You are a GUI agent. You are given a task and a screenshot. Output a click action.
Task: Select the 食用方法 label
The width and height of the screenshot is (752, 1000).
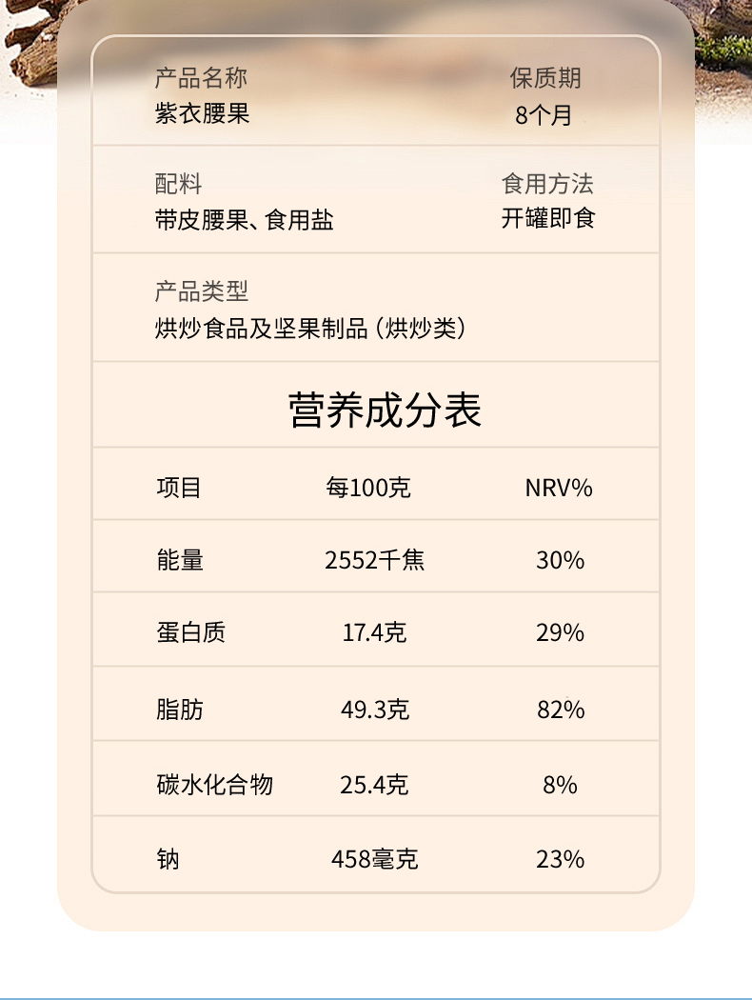(547, 183)
